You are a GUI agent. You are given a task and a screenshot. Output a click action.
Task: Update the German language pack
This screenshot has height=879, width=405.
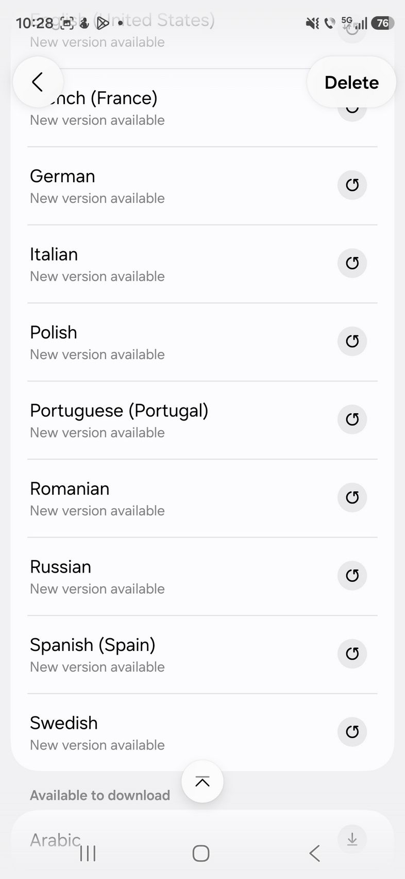[x=352, y=185]
